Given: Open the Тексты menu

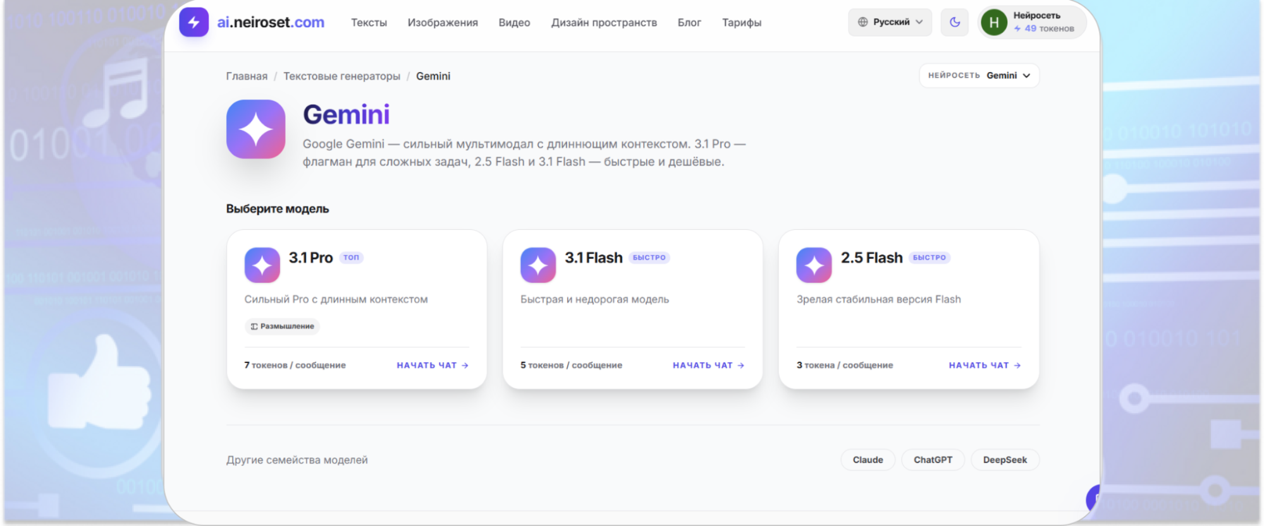Looking at the screenshot, I should [369, 23].
